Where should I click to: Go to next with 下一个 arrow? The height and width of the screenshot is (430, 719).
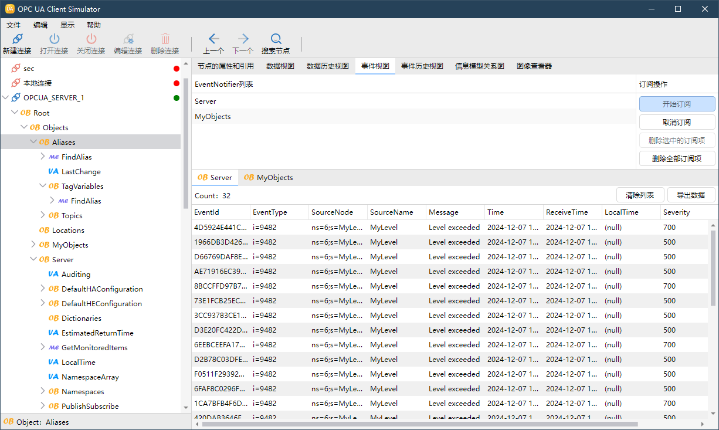tap(243, 40)
